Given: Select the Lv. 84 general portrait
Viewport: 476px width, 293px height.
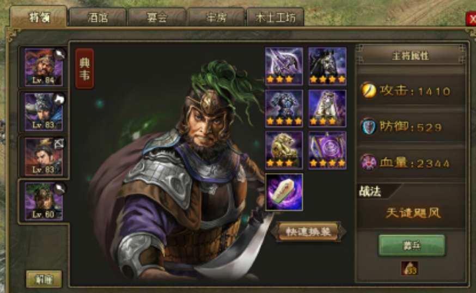Looking at the screenshot, I should pos(44,67).
